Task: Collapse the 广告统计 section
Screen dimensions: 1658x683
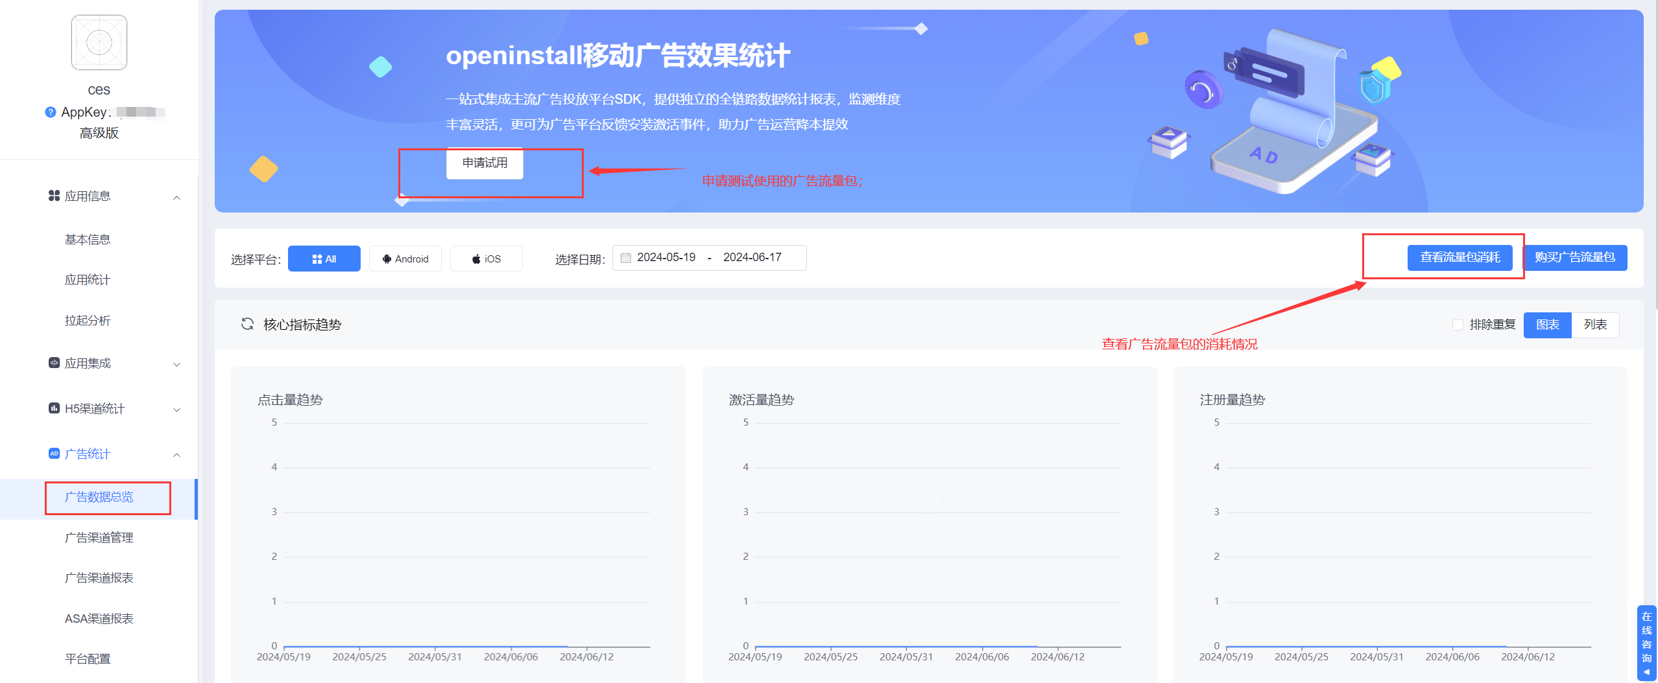Action: (176, 455)
